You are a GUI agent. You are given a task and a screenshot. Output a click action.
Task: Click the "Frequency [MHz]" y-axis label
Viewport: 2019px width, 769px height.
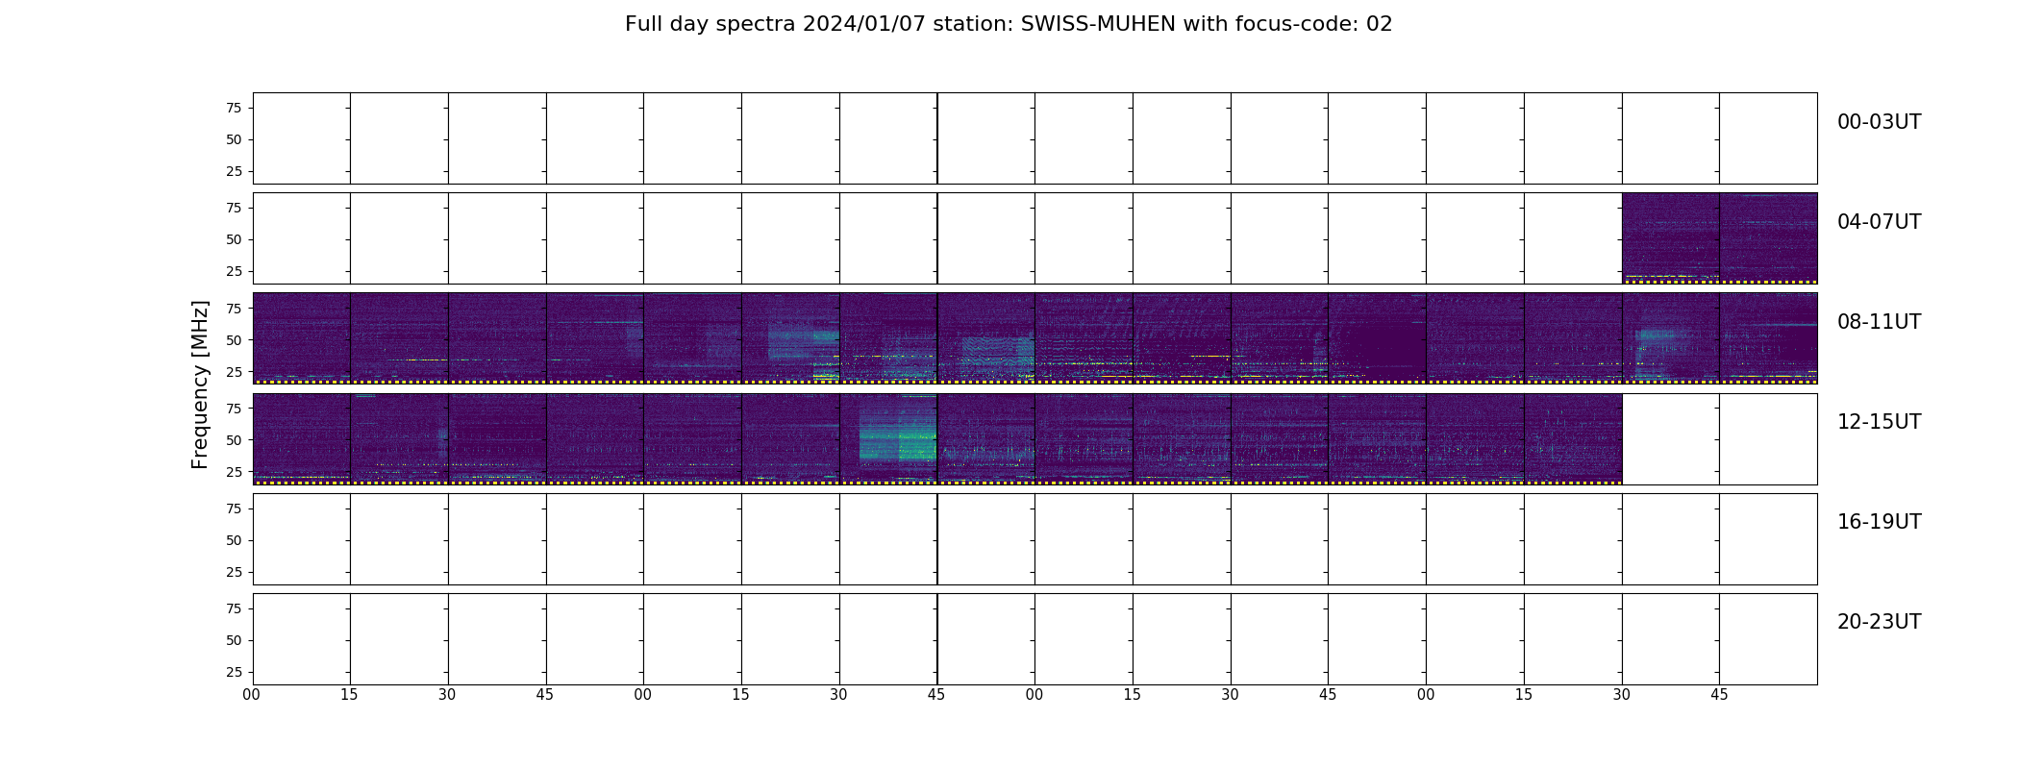coord(200,384)
